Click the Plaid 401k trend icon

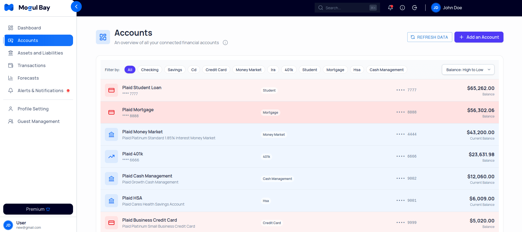pyautogui.click(x=111, y=156)
